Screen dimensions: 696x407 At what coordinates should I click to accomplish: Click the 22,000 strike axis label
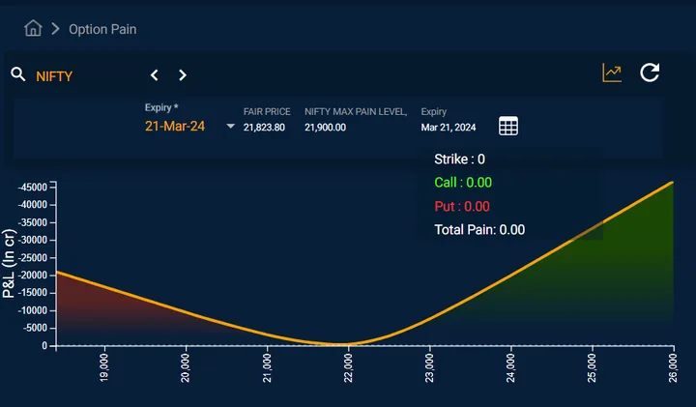click(x=348, y=367)
